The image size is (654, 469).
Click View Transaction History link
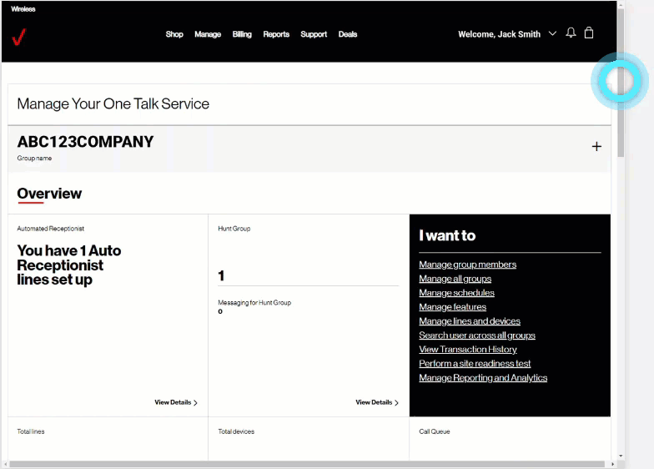coord(468,350)
